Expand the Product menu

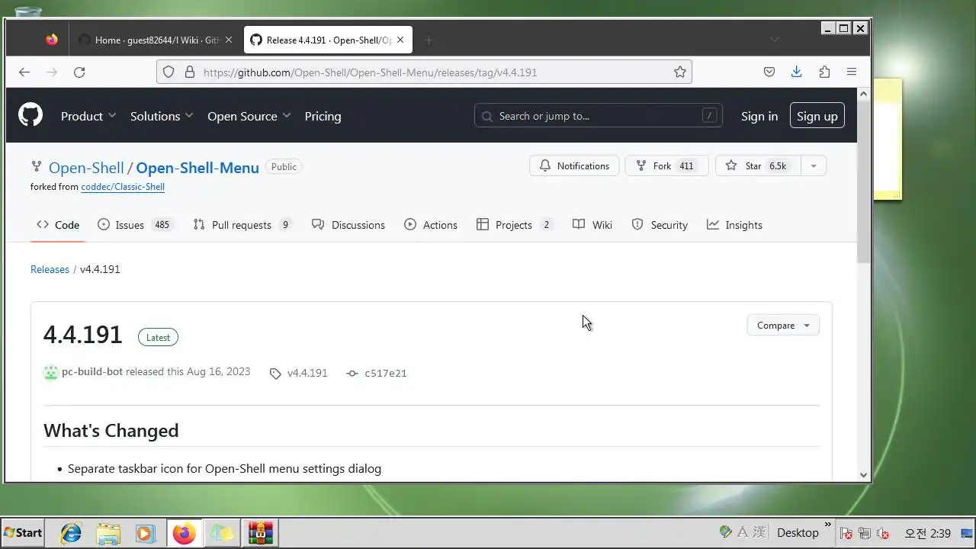[88, 116]
